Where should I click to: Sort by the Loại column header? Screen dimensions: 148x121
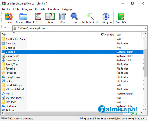tap(128, 35)
